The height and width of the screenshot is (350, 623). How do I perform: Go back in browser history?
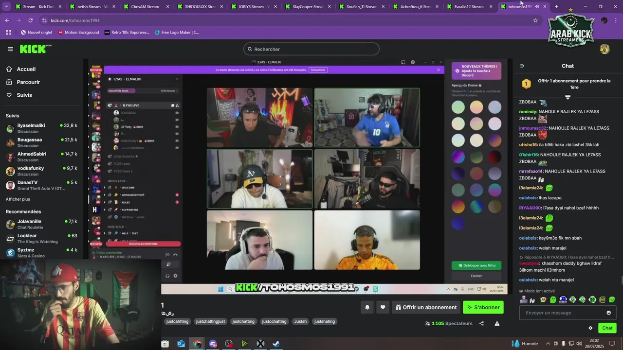(7, 20)
